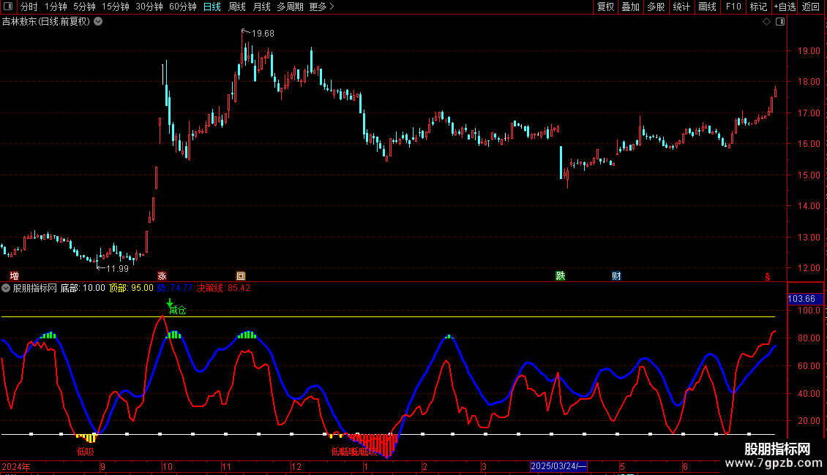Image resolution: width=827 pixels, height=475 pixels.
Task: Open F10 company info
Action: pos(733,7)
